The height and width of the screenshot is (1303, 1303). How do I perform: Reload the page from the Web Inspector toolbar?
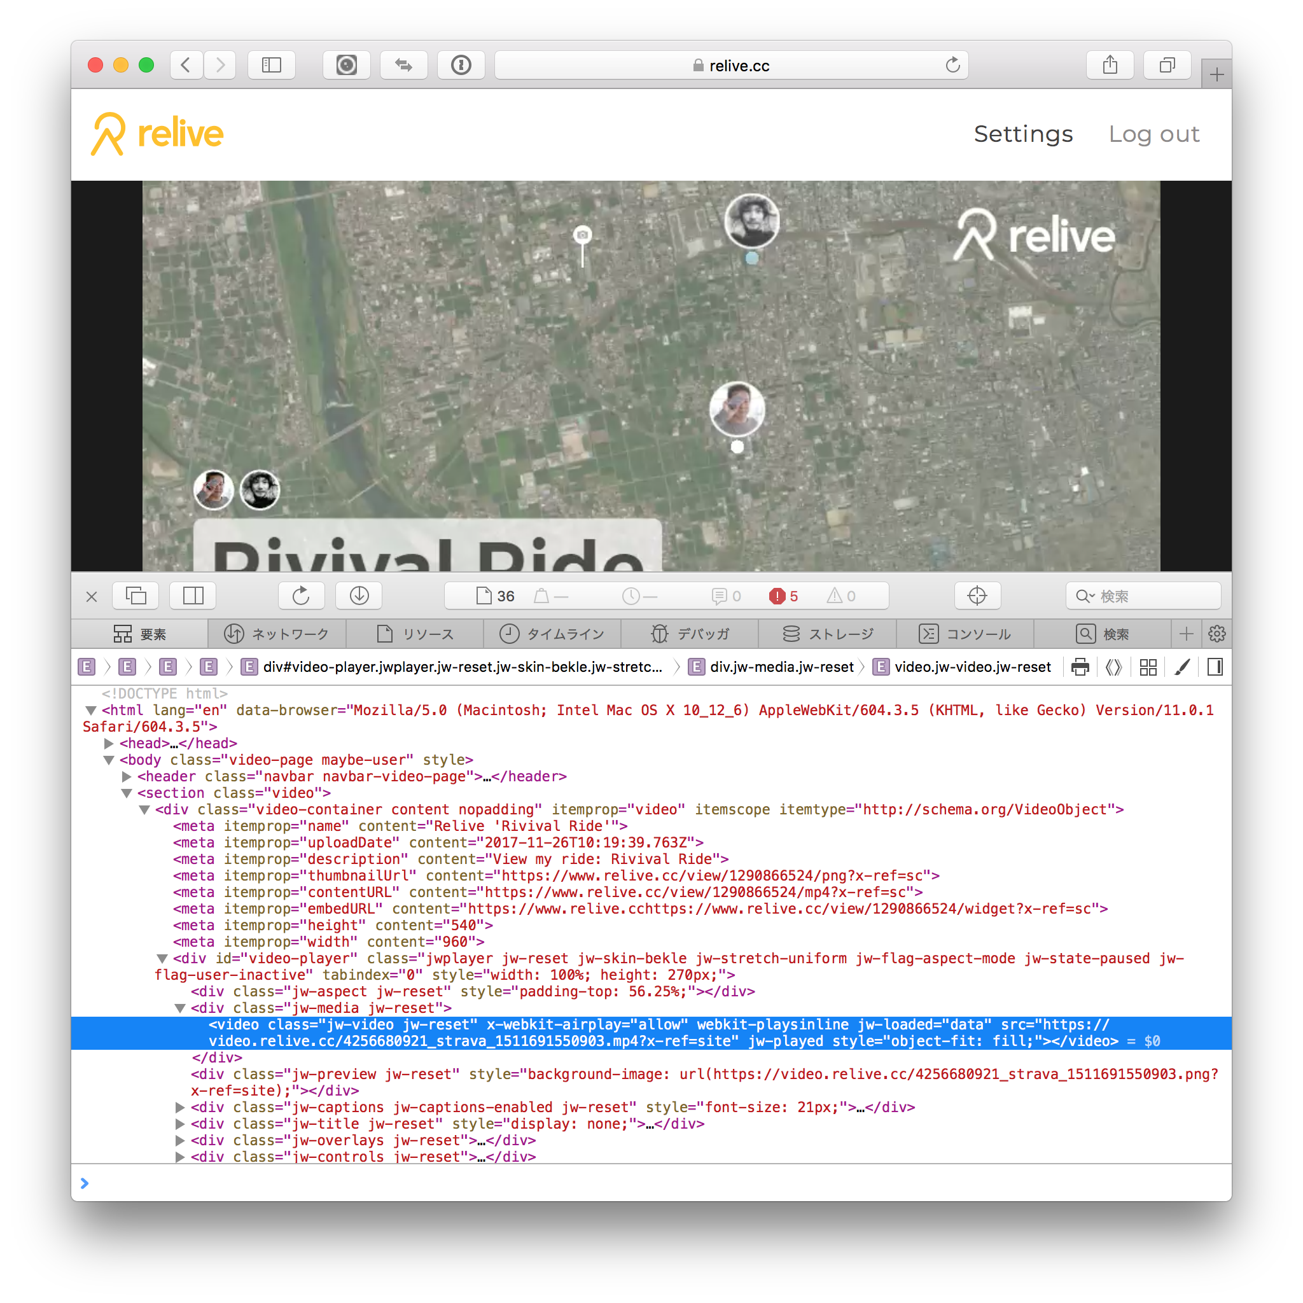(301, 596)
